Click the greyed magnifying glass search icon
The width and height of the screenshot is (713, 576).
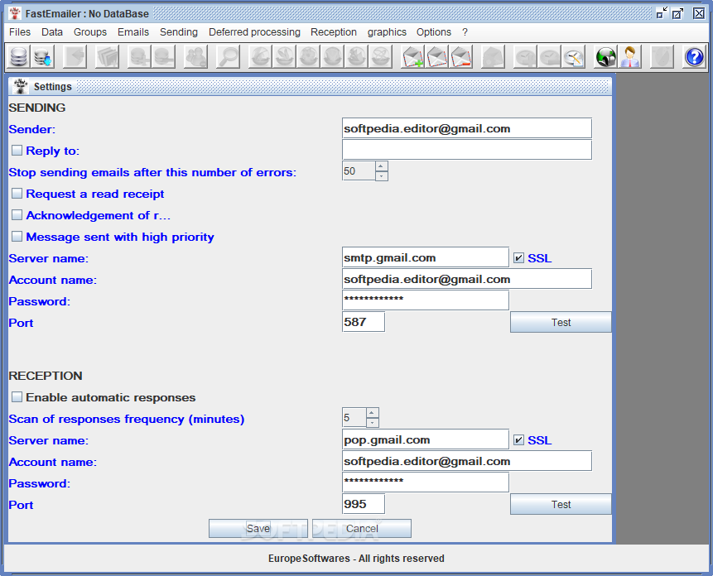tap(229, 57)
